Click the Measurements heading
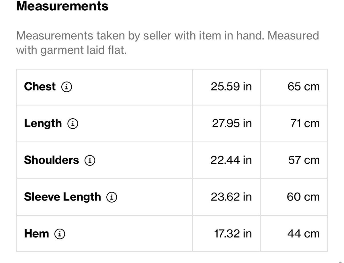Image resolution: width=344 pixels, height=263 pixels. (62, 6)
